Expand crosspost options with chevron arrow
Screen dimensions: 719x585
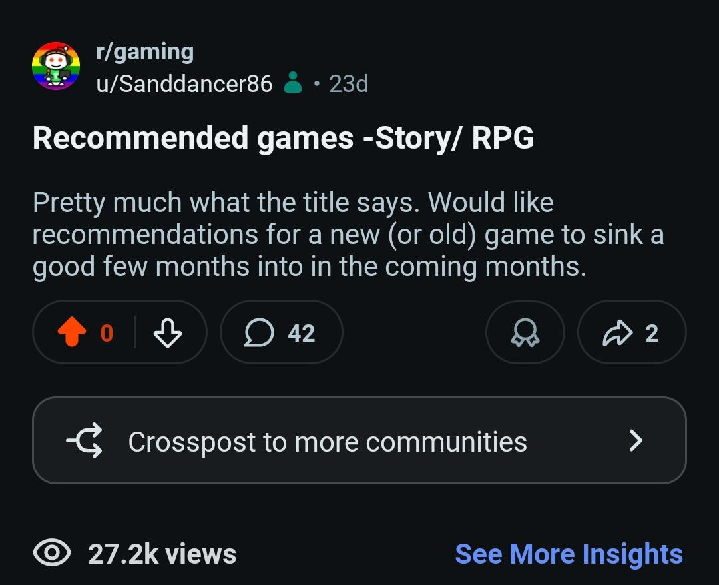(x=636, y=440)
